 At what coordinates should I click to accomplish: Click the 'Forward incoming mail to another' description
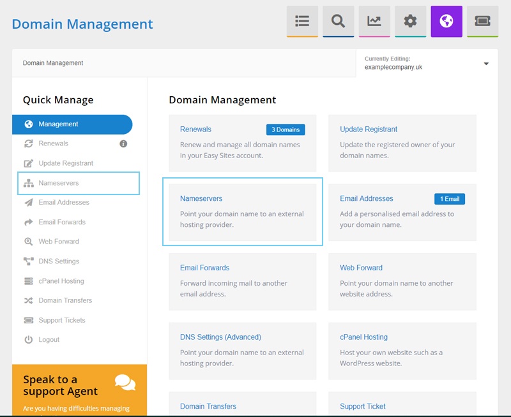234,288
